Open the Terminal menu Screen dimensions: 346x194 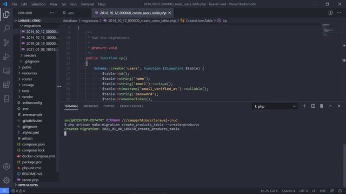click(87, 4)
